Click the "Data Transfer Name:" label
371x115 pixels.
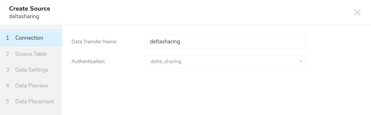click(95, 42)
